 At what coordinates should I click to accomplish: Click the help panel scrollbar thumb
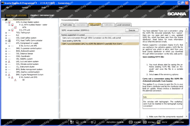186,43
